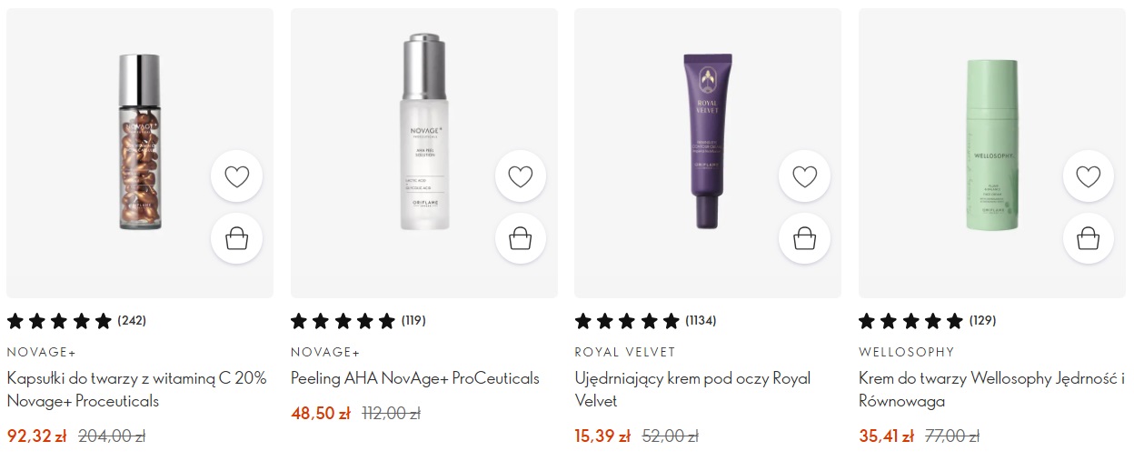Add Royal Velvet eye cream to bag
The width and height of the screenshot is (1134, 461).
(804, 238)
